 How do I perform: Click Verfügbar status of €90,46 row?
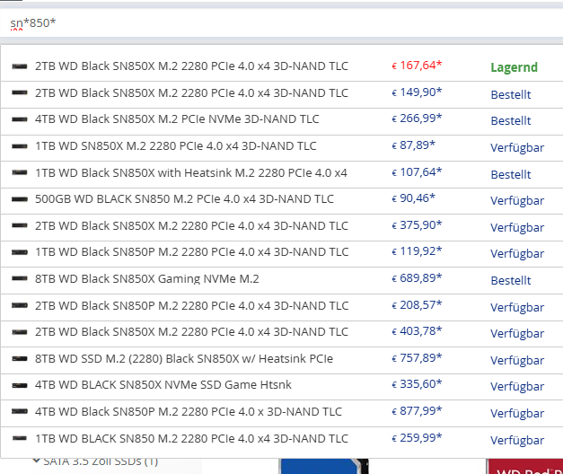click(x=517, y=201)
